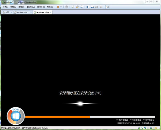
Task: Click the orange installation progress bar
Action: (90, 117)
